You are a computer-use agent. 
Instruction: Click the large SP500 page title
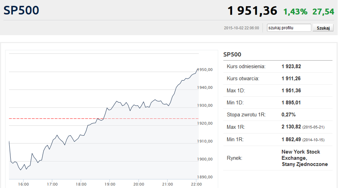click(x=21, y=10)
